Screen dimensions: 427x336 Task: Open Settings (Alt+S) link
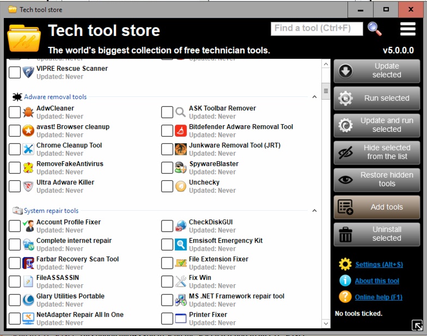(379, 265)
